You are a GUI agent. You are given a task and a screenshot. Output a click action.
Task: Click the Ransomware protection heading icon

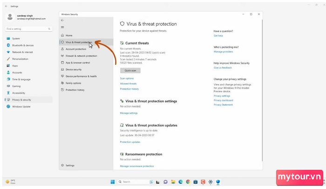click(122, 154)
